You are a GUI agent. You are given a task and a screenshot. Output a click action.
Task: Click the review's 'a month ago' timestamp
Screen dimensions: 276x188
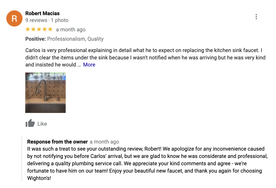[x=71, y=29]
